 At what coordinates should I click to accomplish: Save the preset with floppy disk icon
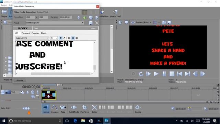pos(91,23)
